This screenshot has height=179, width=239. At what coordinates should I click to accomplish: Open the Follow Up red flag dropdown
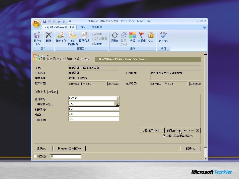(142, 38)
